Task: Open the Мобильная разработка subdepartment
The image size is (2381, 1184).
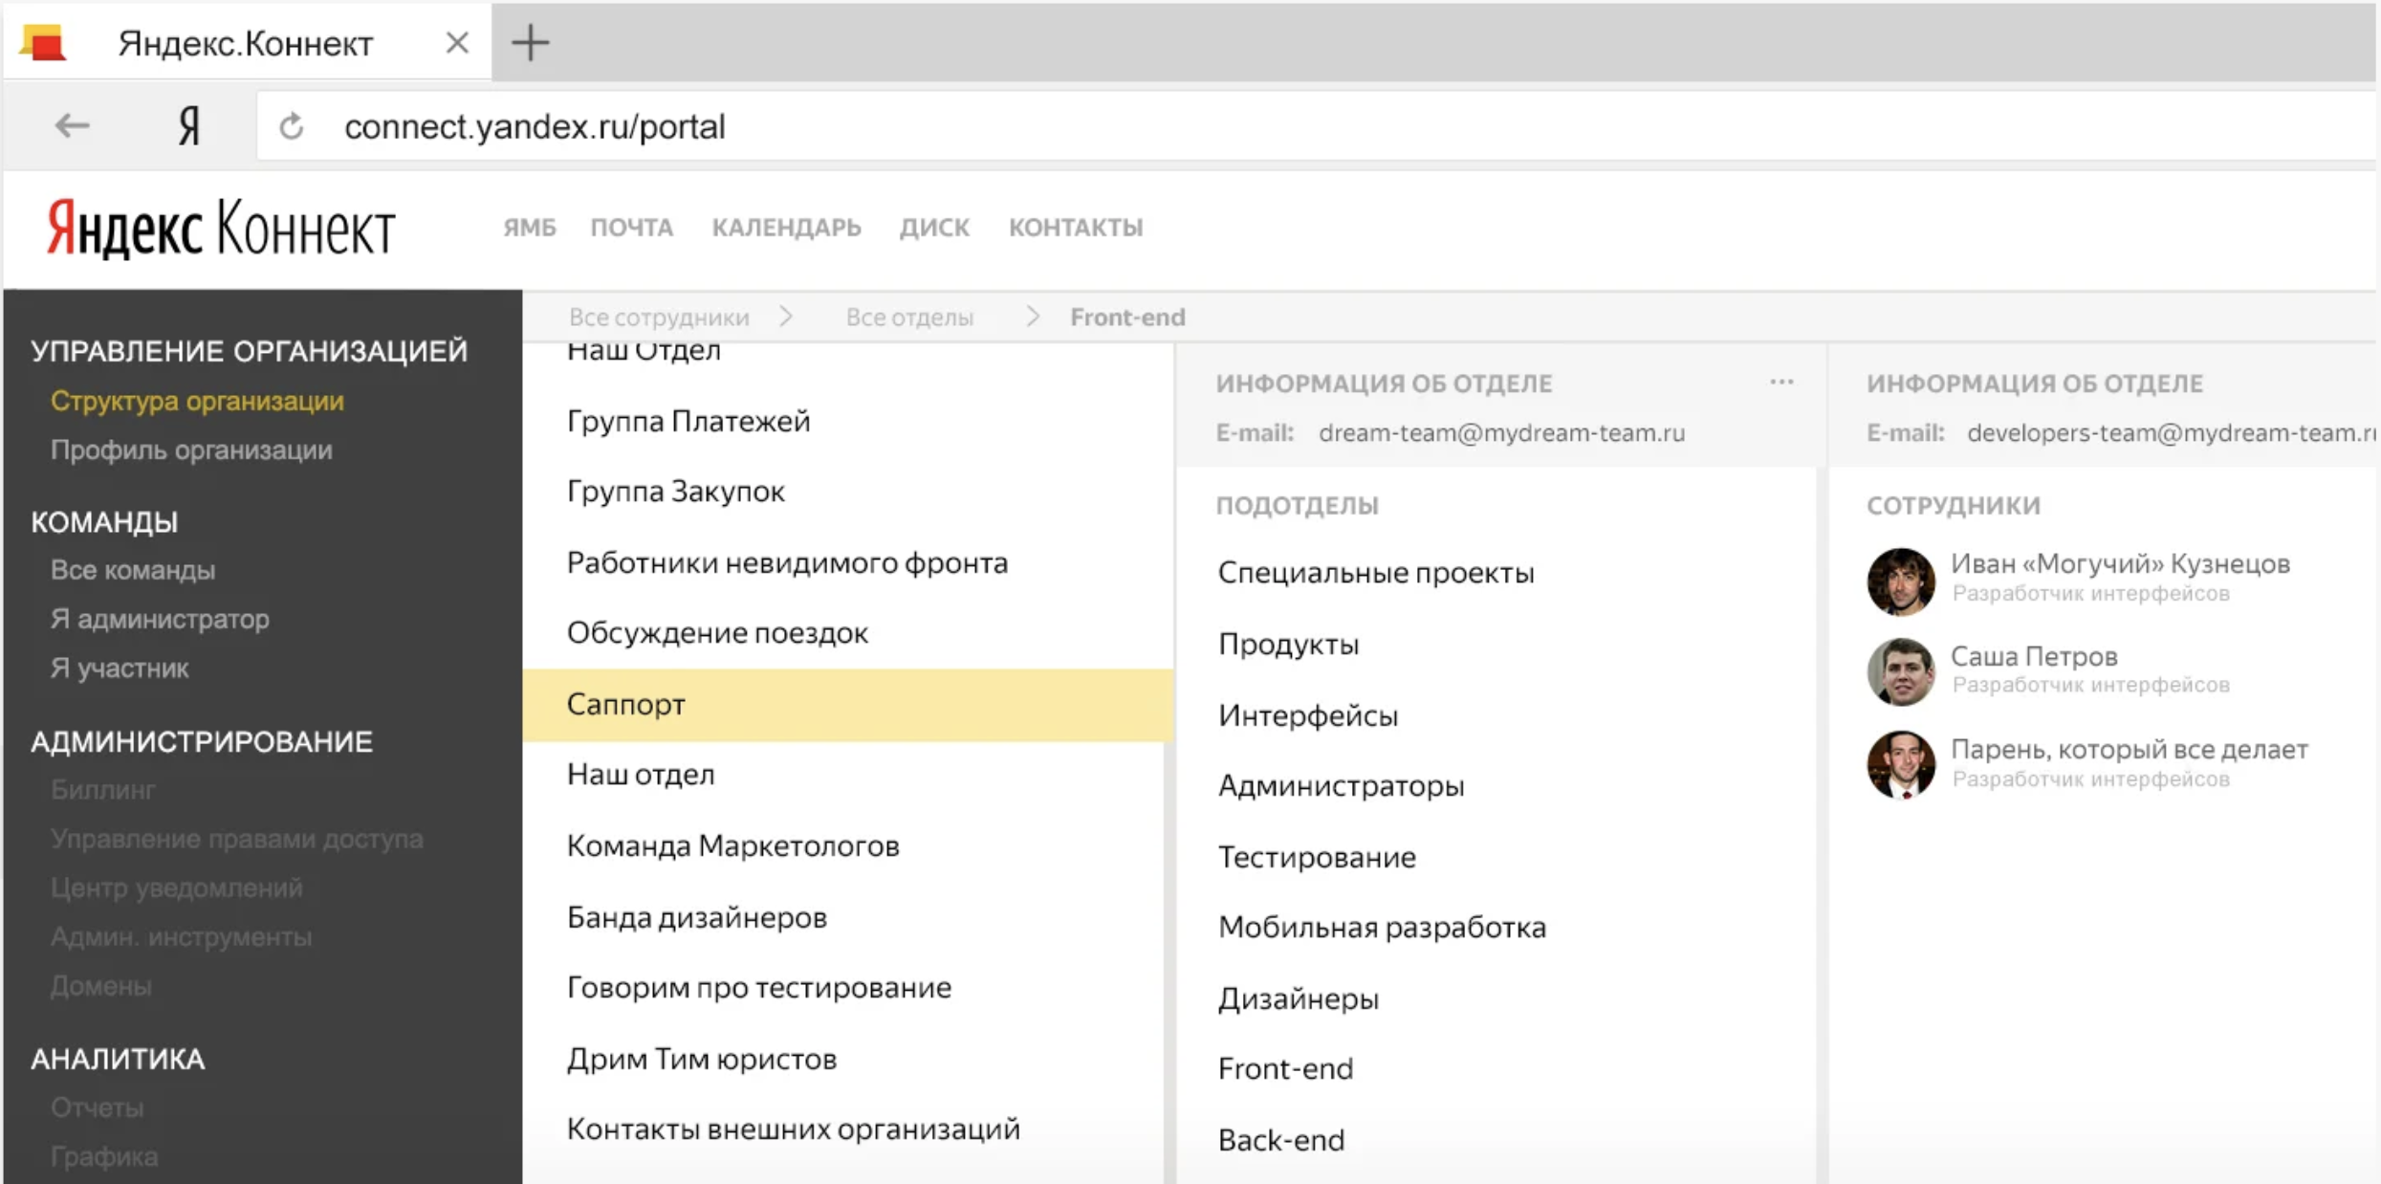Action: (x=1382, y=928)
